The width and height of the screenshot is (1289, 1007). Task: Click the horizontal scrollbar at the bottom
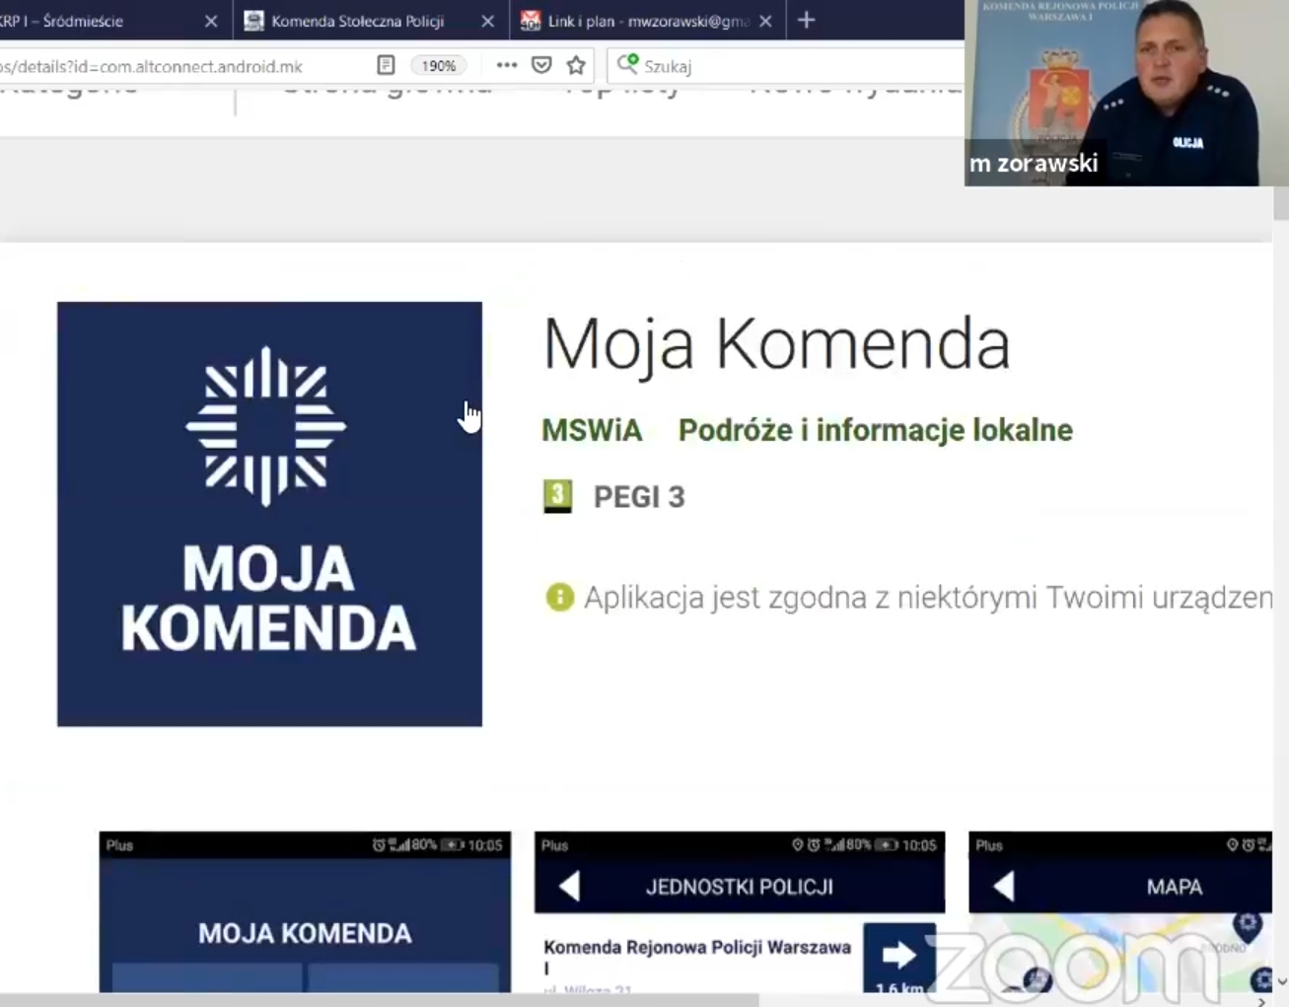(x=379, y=1000)
